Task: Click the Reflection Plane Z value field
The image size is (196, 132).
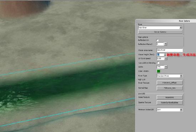Action: [160, 44]
